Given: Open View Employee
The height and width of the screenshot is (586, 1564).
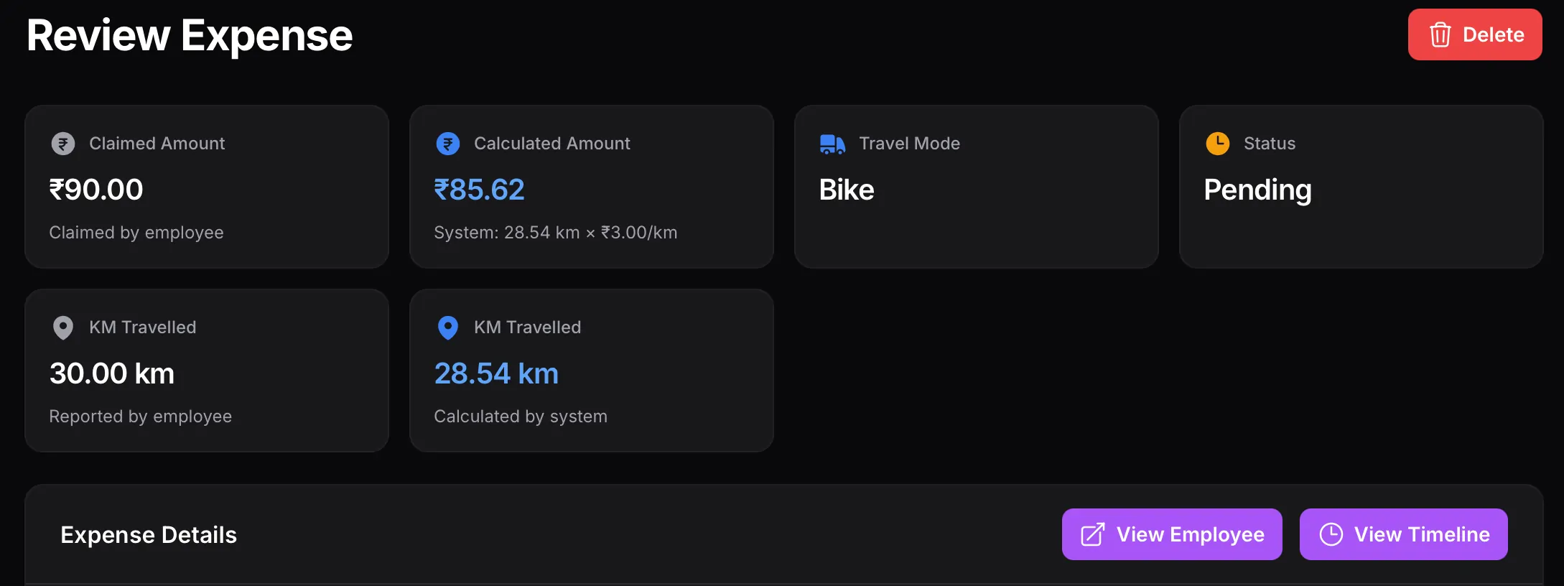Looking at the screenshot, I should [x=1171, y=534].
